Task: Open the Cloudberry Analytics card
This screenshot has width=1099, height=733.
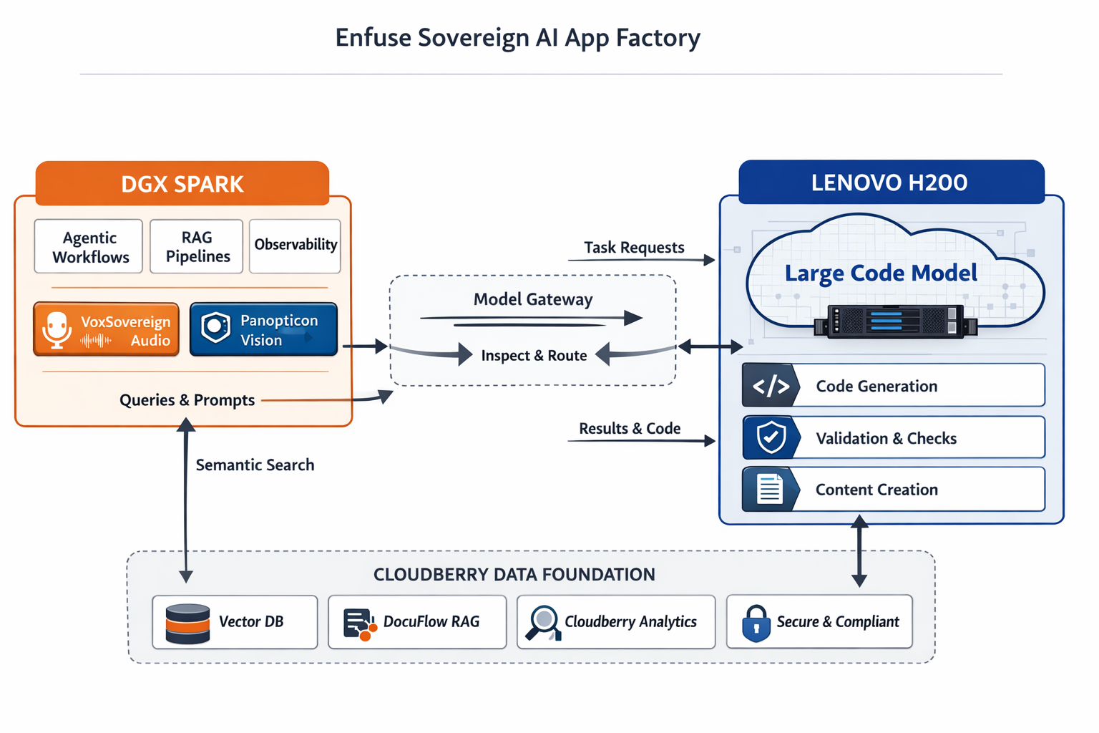Action: pos(616,622)
